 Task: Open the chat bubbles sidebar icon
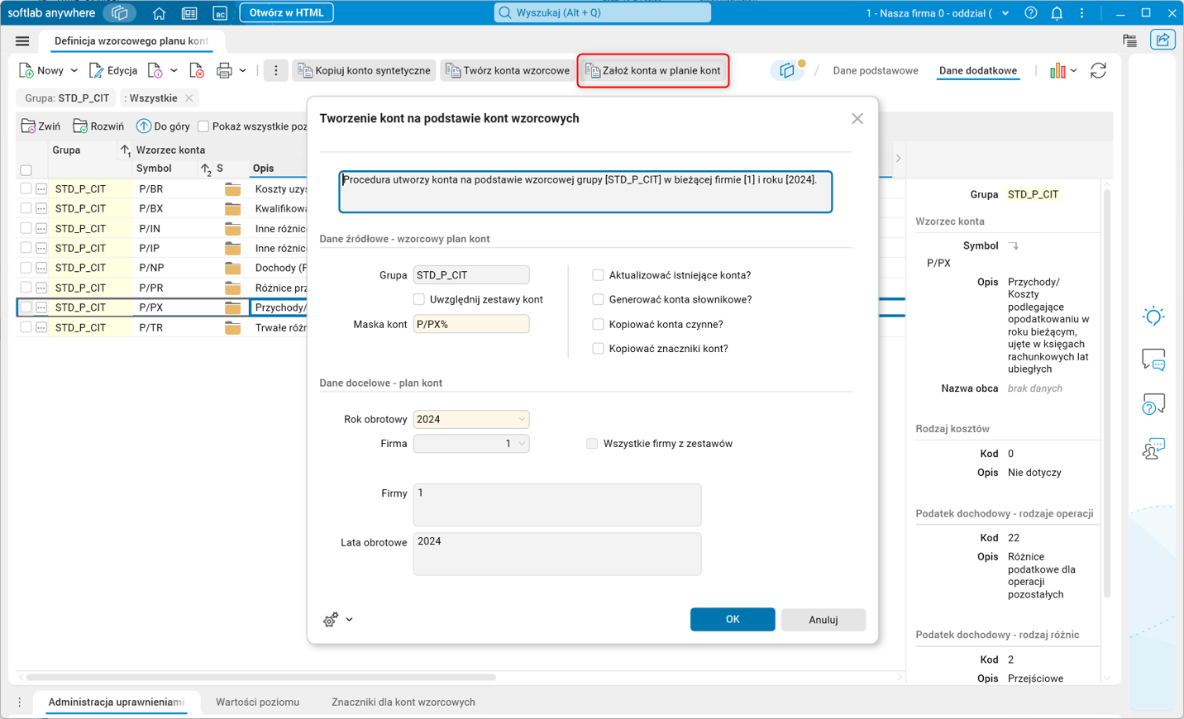pyautogui.click(x=1153, y=360)
